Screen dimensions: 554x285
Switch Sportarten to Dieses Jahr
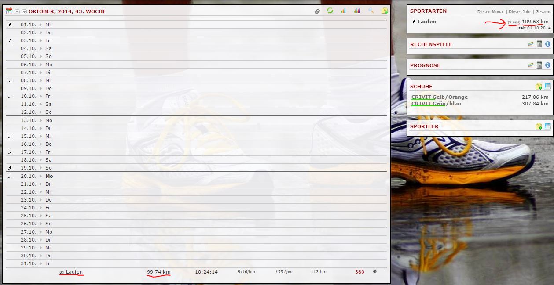pos(521,12)
